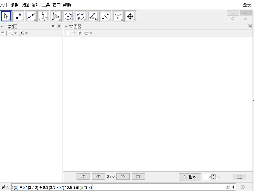Toggle algebra view description style icon
This screenshot has height=191, width=254.
click(3, 33)
